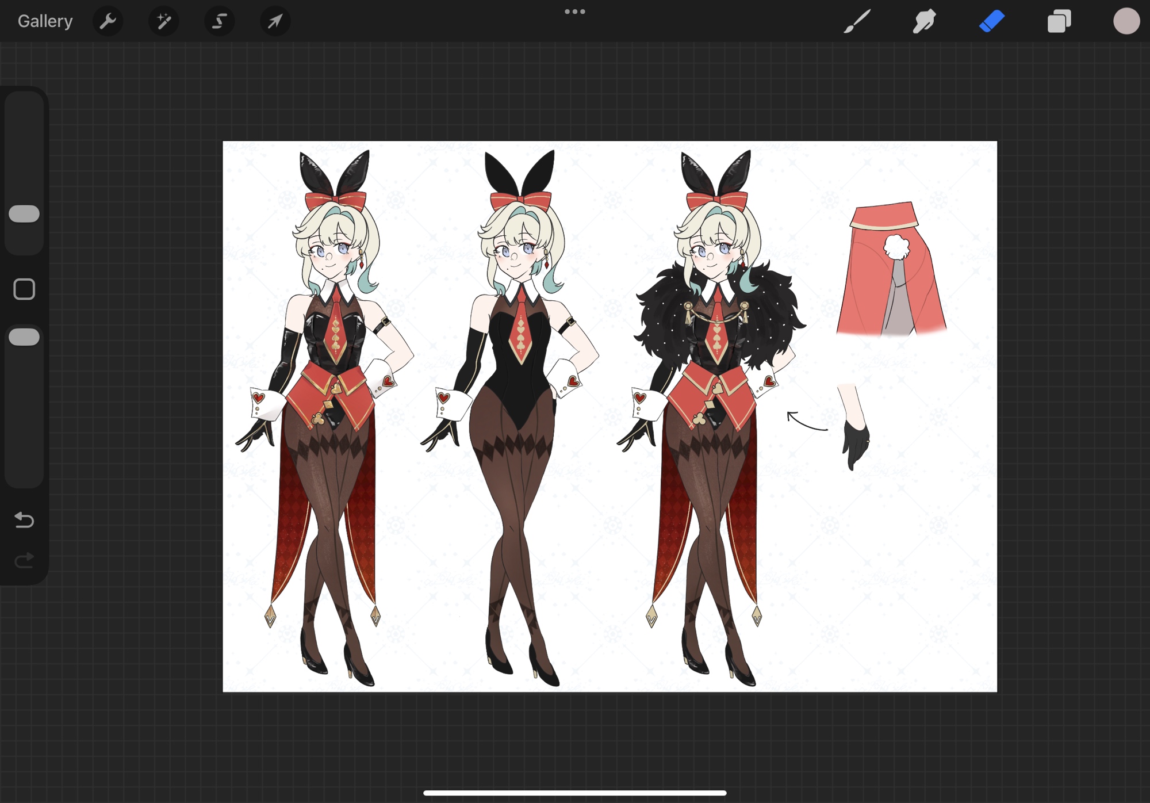The height and width of the screenshot is (803, 1150).
Task: Activate the Selection S-ribbon tool
Action: tap(220, 22)
